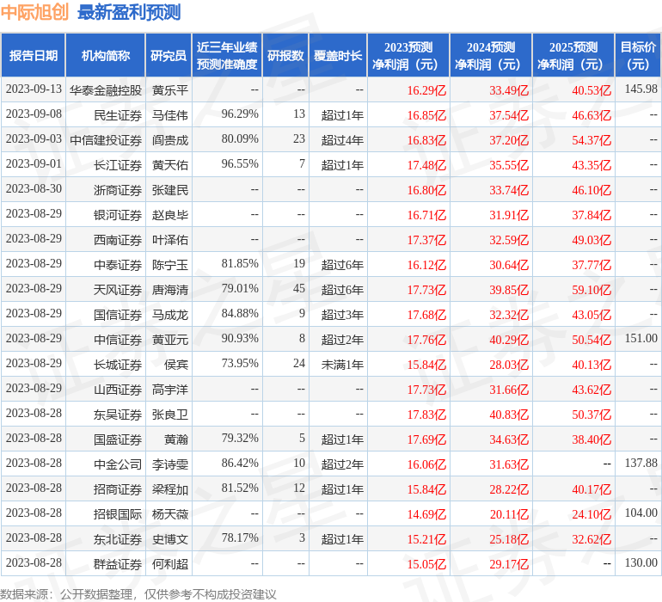The width and height of the screenshot is (662, 602).
Task: Select the 机构简称 column header
Action: coord(106,55)
